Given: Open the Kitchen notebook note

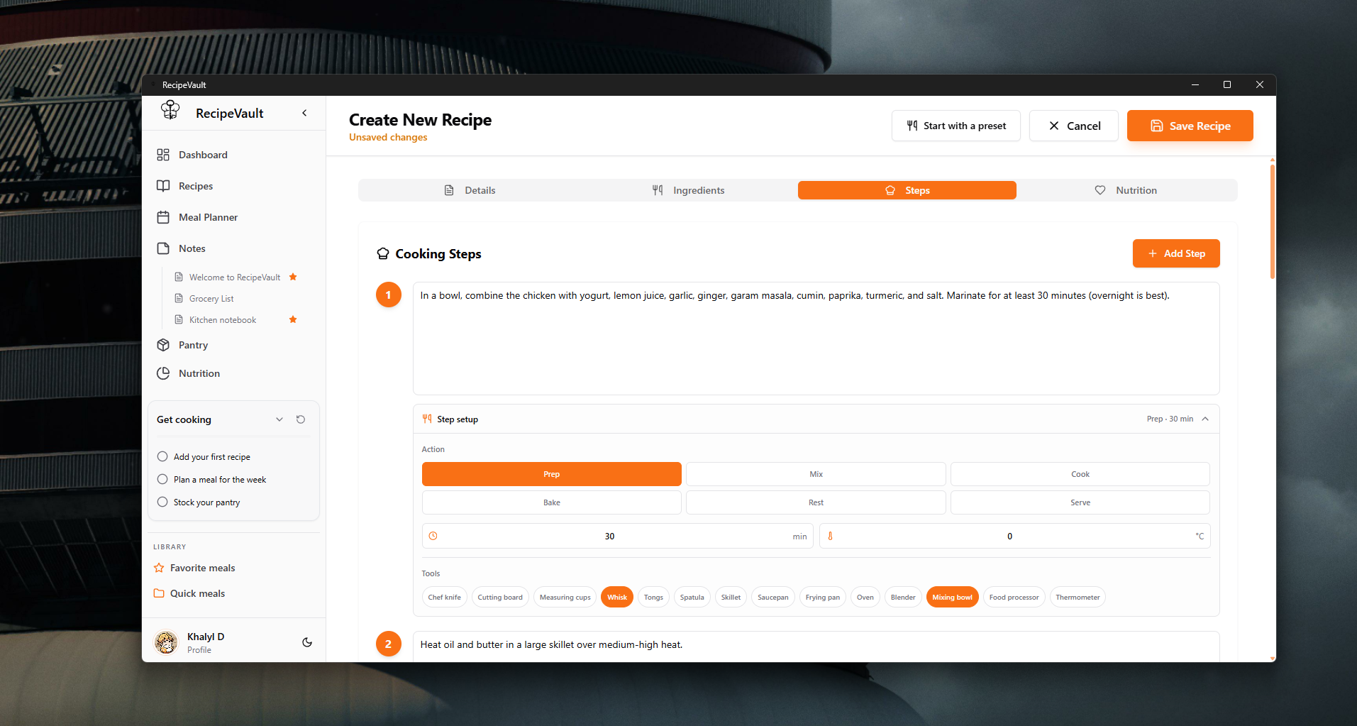Looking at the screenshot, I should (x=223, y=320).
